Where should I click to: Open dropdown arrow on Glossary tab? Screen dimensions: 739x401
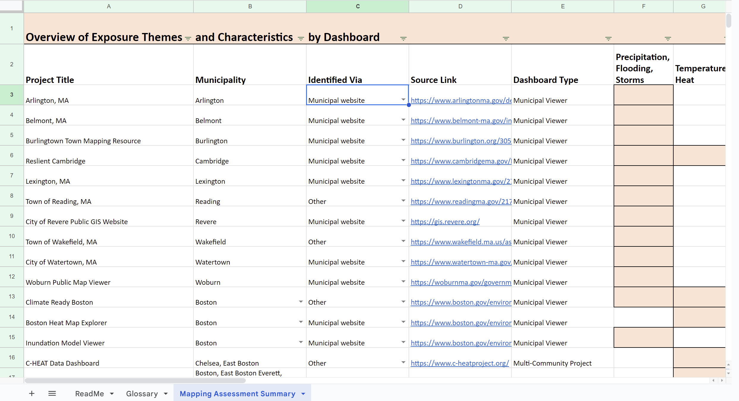tap(166, 394)
